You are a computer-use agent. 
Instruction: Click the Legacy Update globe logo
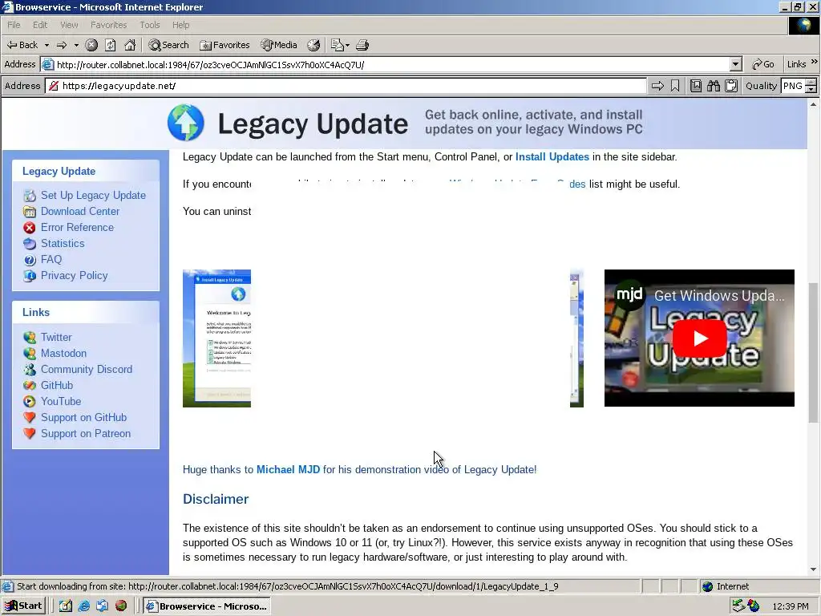186,123
